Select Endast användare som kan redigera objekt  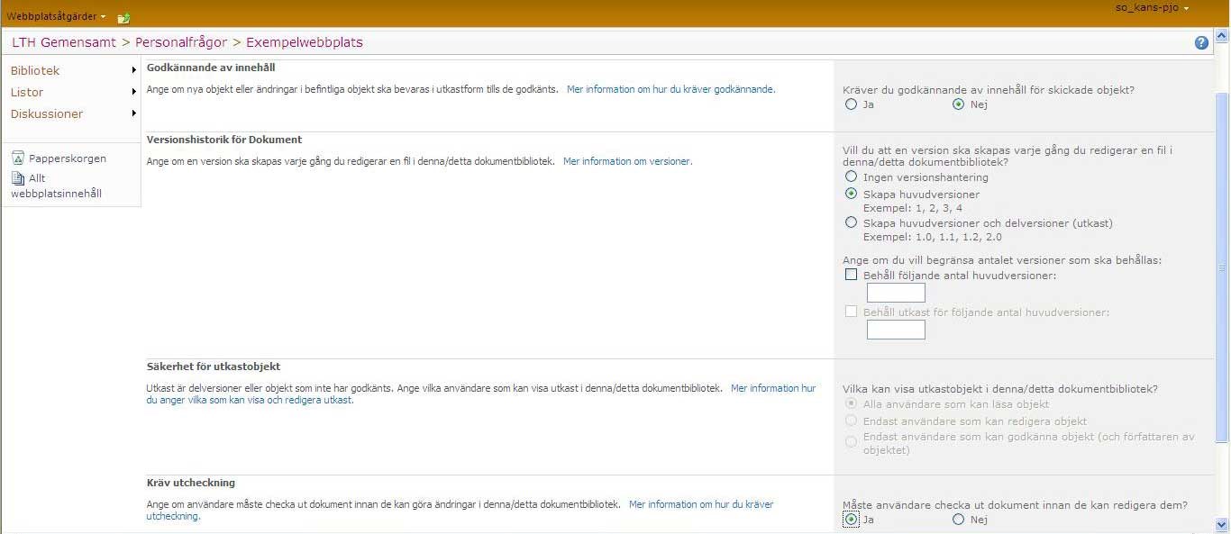(x=851, y=421)
